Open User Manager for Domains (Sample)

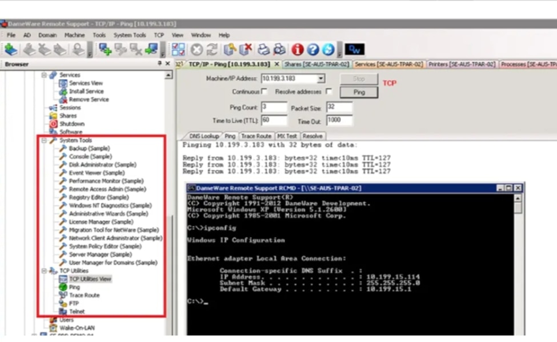click(113, 263)
